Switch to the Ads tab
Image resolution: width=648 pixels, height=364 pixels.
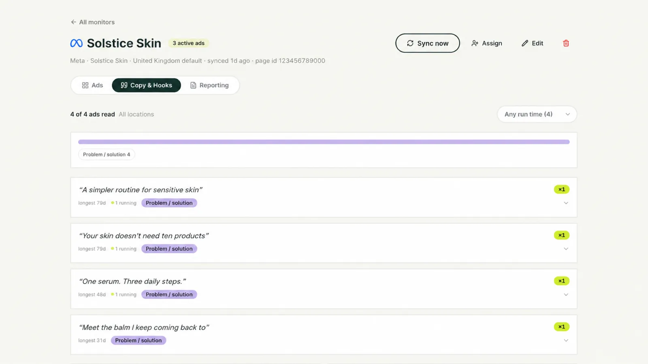tap(92, 85)
